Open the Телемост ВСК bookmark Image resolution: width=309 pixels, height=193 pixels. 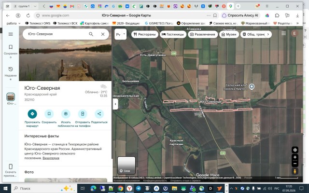click(x=65, y=23)
